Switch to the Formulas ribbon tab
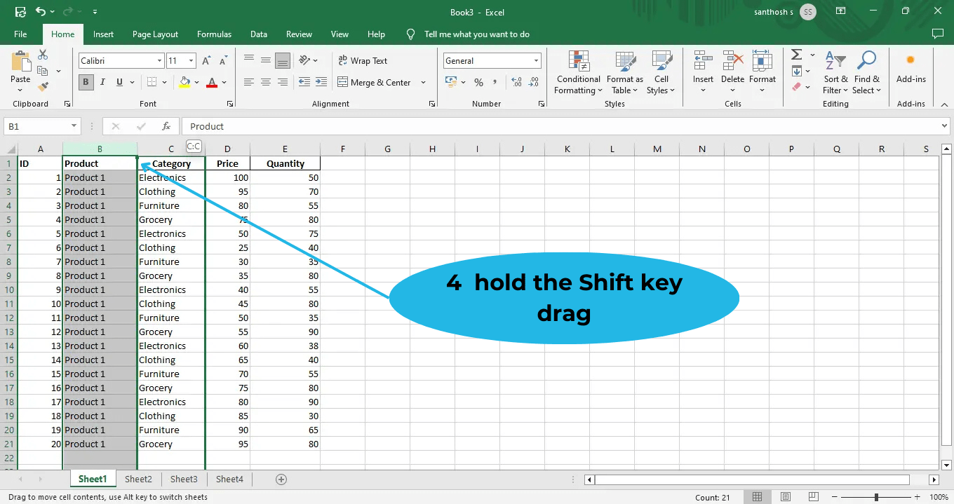Viewport: 954px width, 504px height. coord(214,34)
